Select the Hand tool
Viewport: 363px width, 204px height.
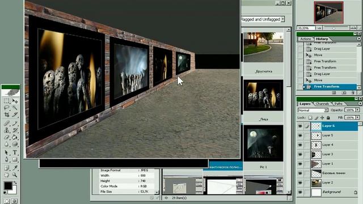click(6, 175)
